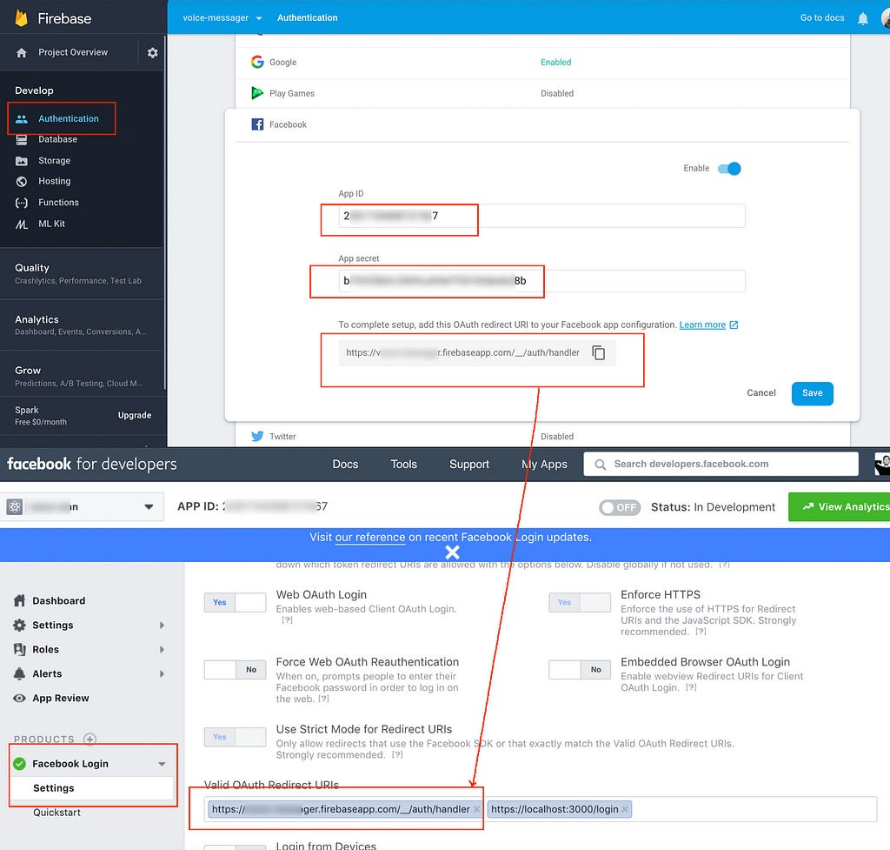Open project settings gear icon
890x850 pixels.
pyautogui.click(x=152, y=53)
